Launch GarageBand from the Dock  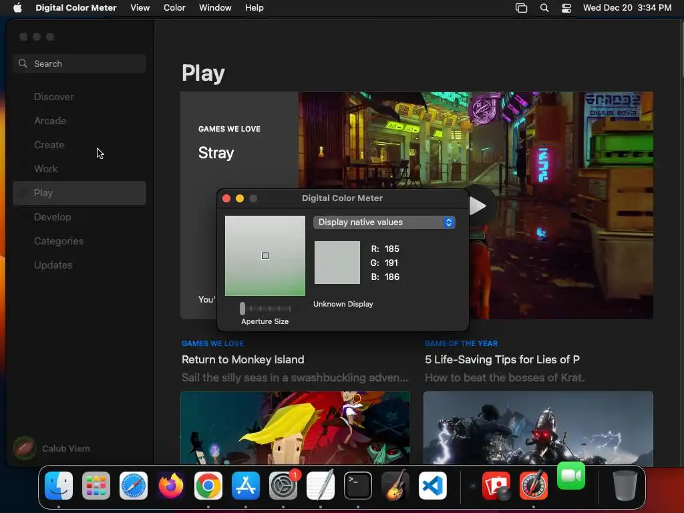point(395,486)
